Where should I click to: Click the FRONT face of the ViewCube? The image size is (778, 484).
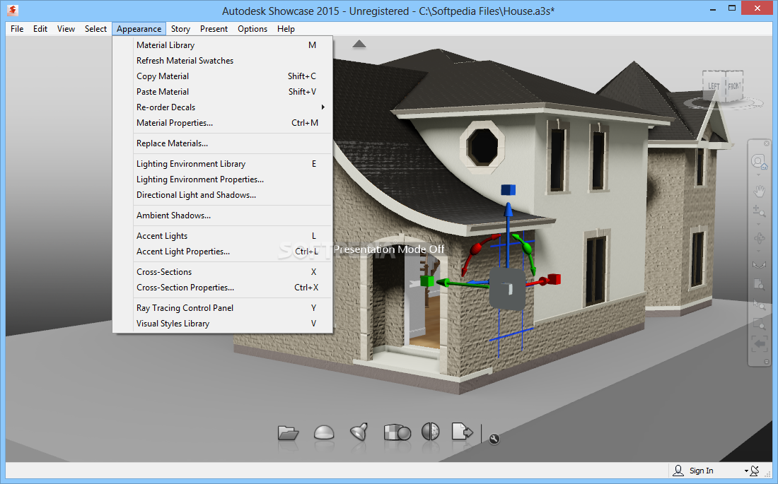[x=734, y=85]
